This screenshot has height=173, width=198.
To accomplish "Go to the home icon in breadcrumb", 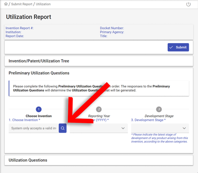I will 6,4.
